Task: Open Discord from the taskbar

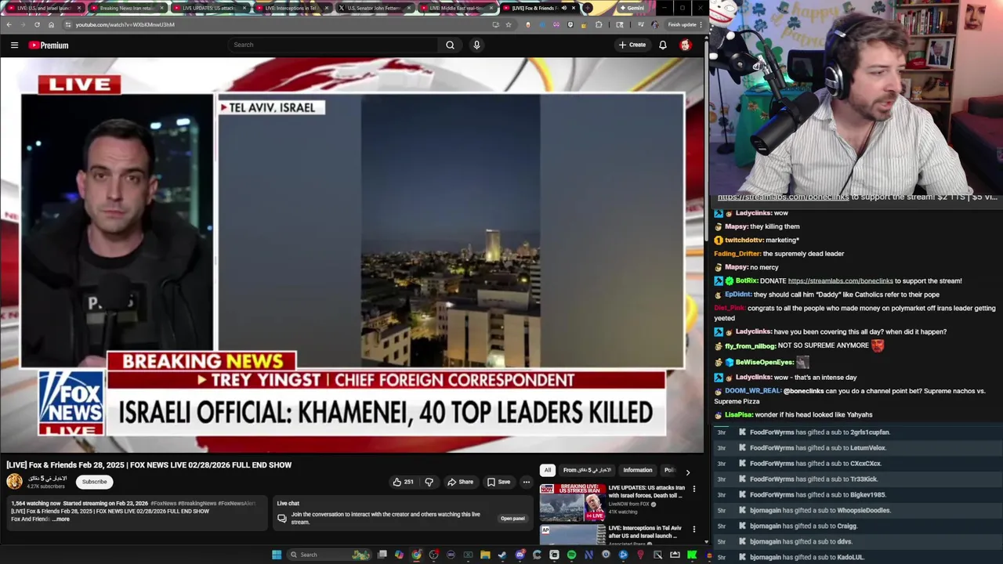Action: pyautogui.click(x=520, y=555)
